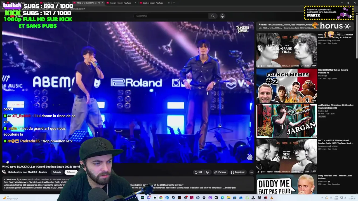Open 'MICO vs HISS & WING' video title

click(336, 142)
